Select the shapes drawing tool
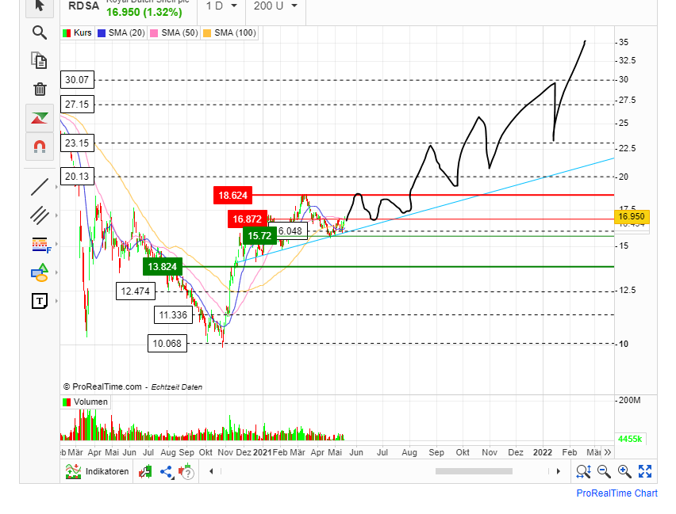This screenshot has height=514, width=676. (x=40, y=272)
